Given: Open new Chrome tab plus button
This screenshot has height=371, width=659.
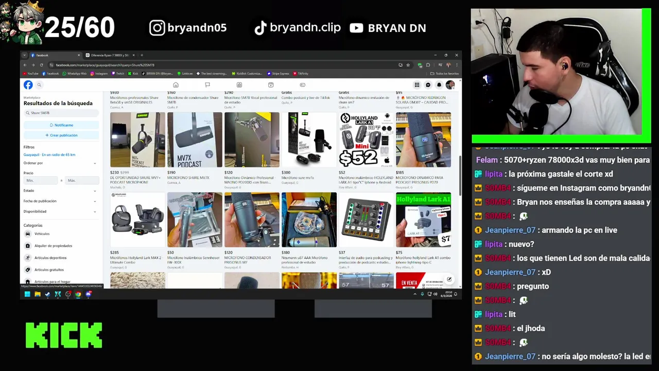Looking at the screenshot, I should click(142, 55).
